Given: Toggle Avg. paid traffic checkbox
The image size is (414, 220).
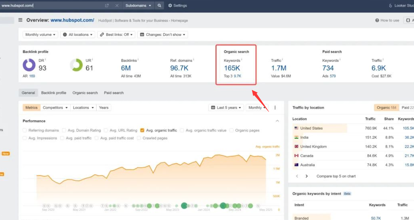Looking at the screenshot, I should click(62, 138).
